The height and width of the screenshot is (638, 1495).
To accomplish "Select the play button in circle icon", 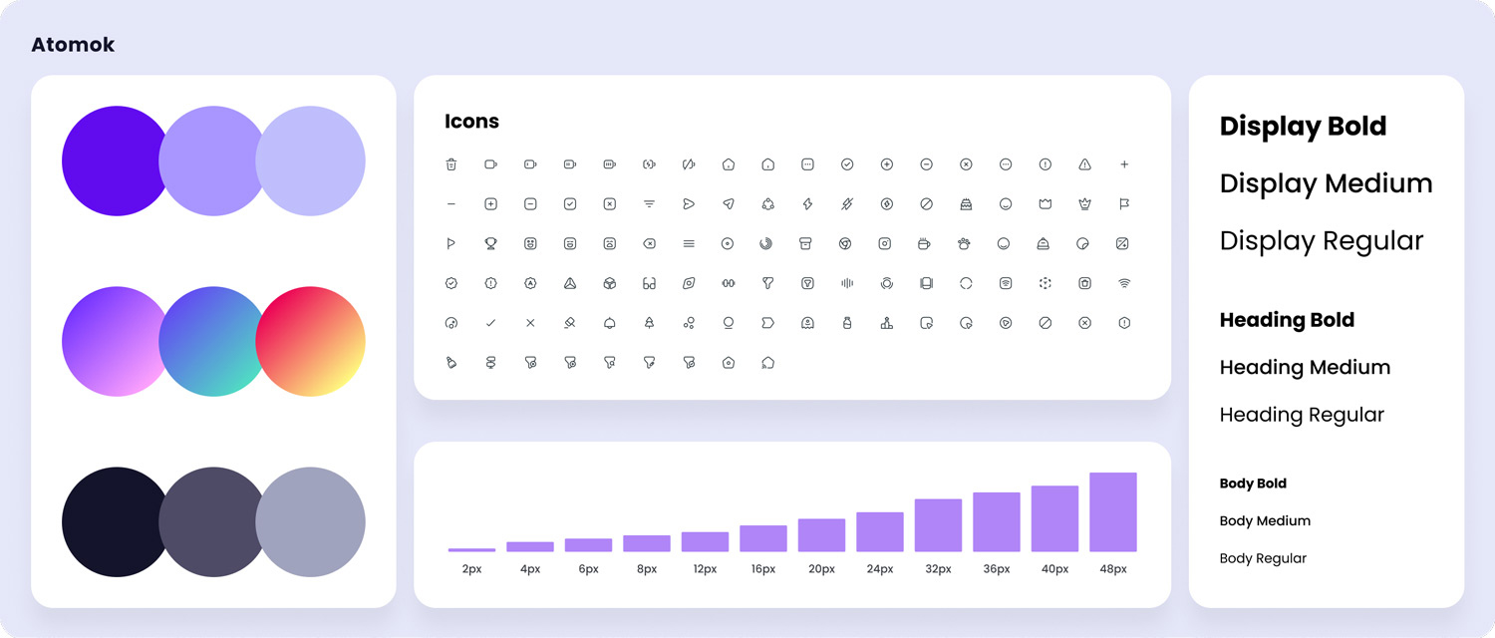I will click(x=1006, y=323).
